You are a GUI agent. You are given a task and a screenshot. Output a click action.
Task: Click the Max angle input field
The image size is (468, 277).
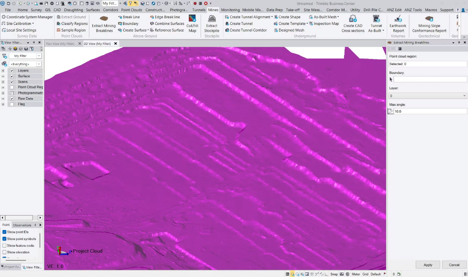pos(430,111)
